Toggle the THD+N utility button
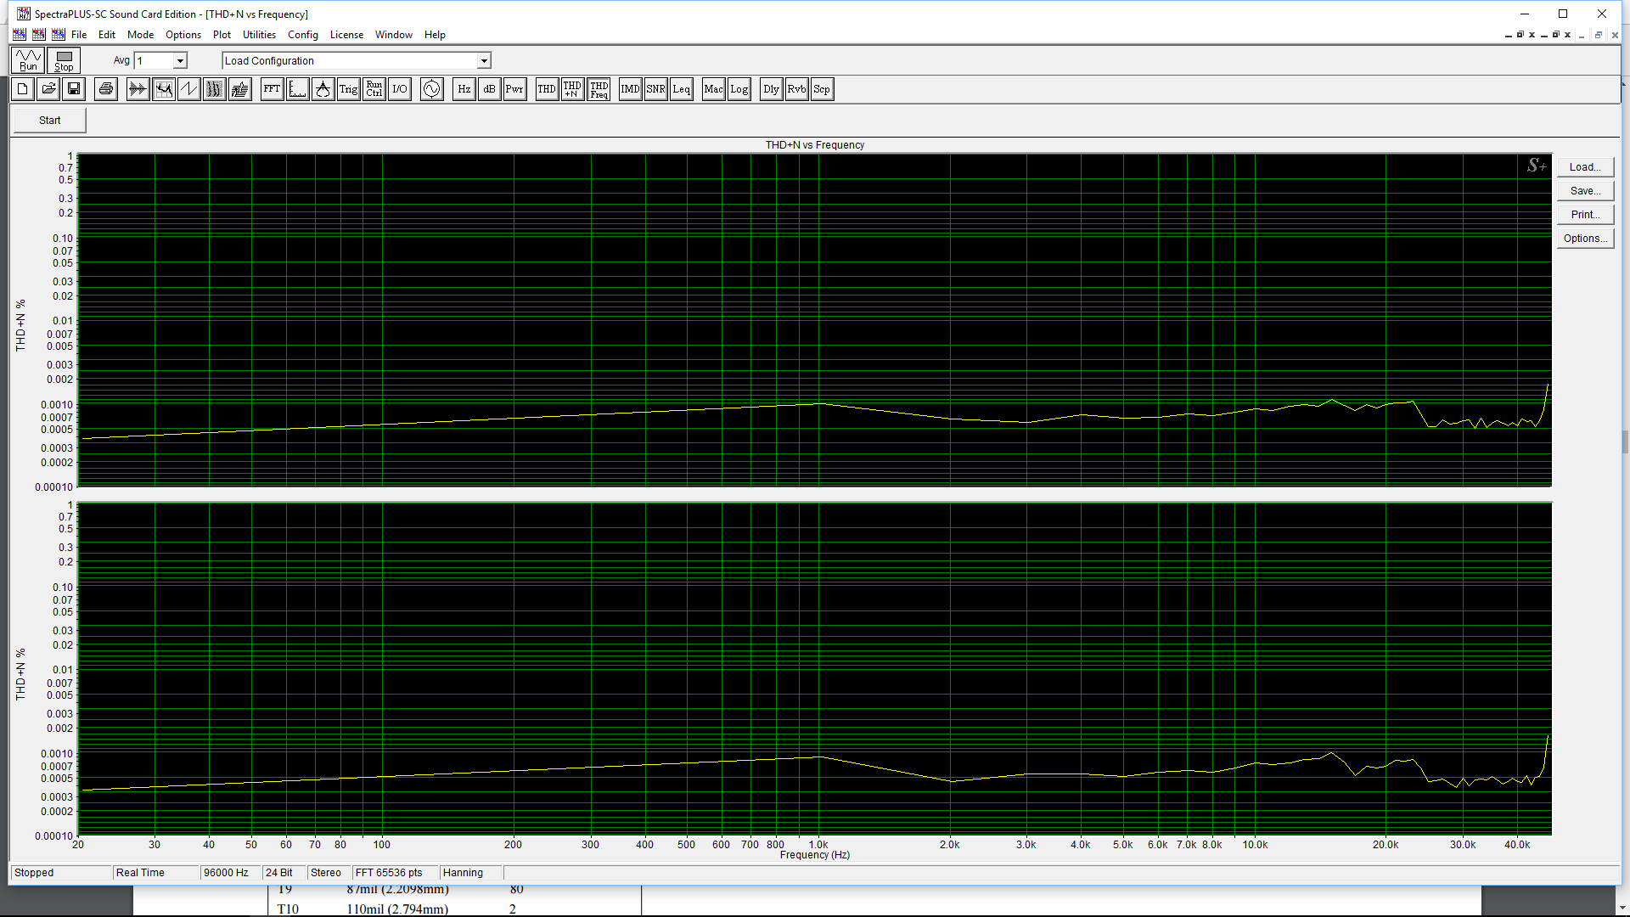 (x=572, y=89)
